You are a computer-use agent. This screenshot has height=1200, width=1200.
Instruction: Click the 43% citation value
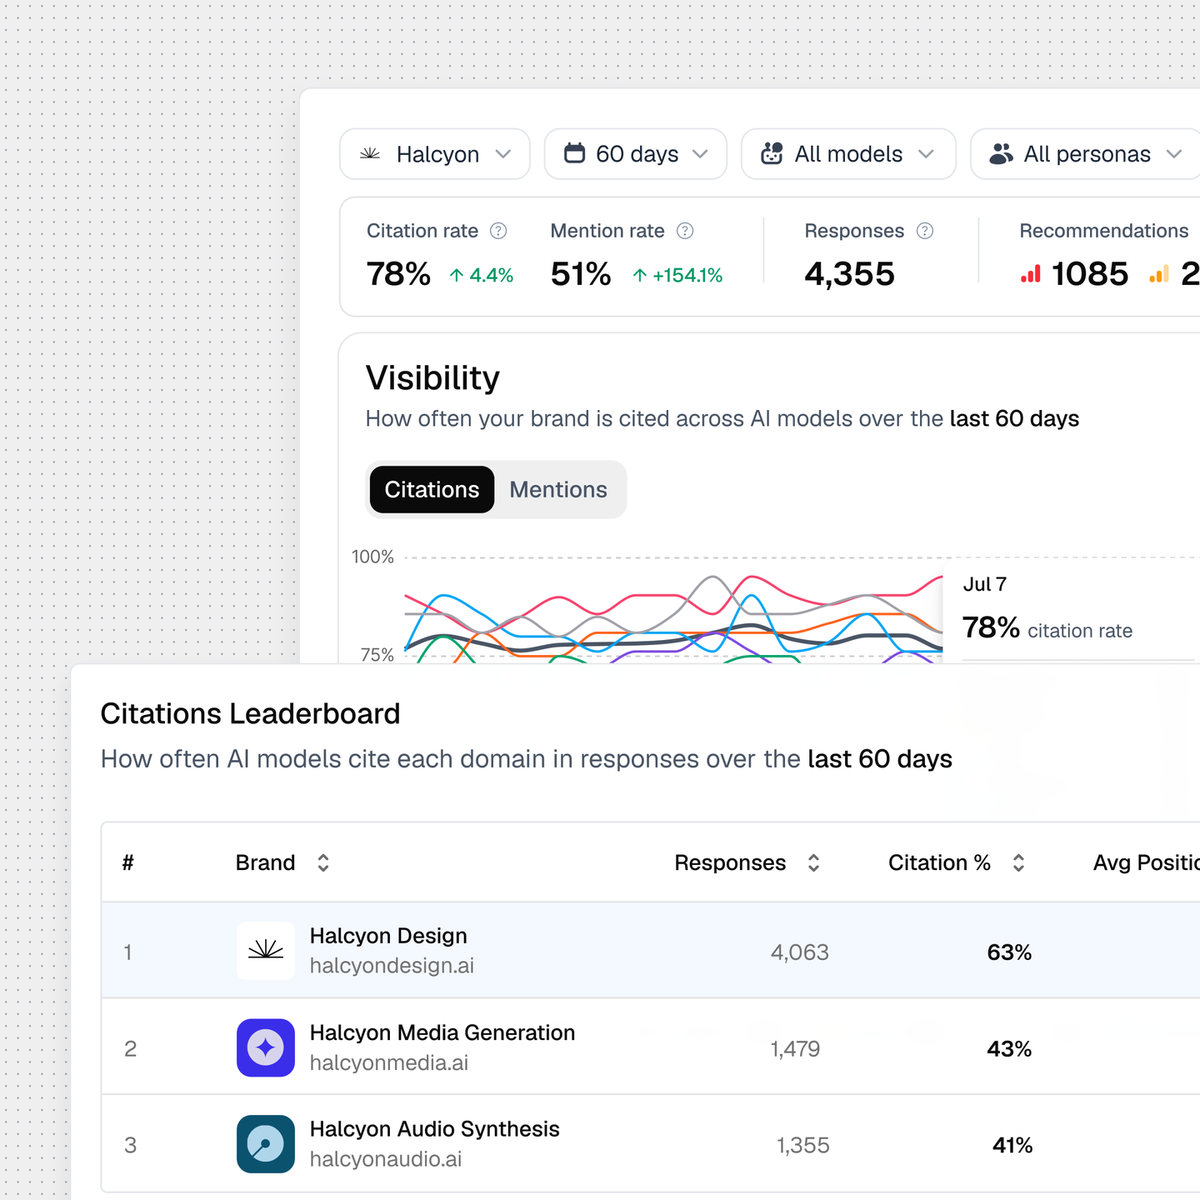pos(1009,1048)
